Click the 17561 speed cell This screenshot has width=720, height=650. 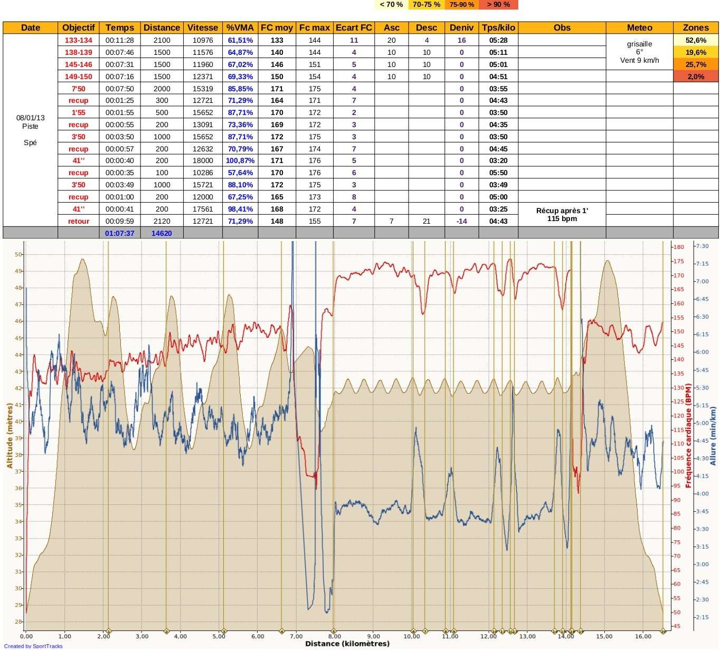point(203,209)
